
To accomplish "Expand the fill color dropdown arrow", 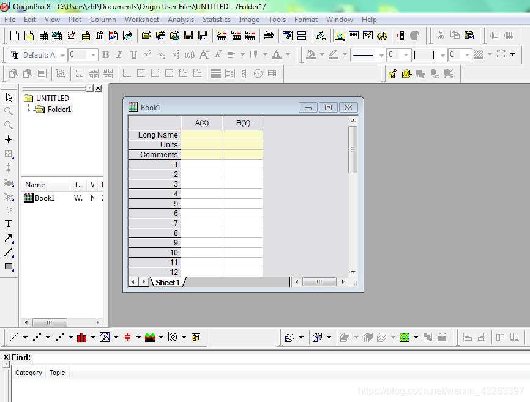I will [322, 54].
